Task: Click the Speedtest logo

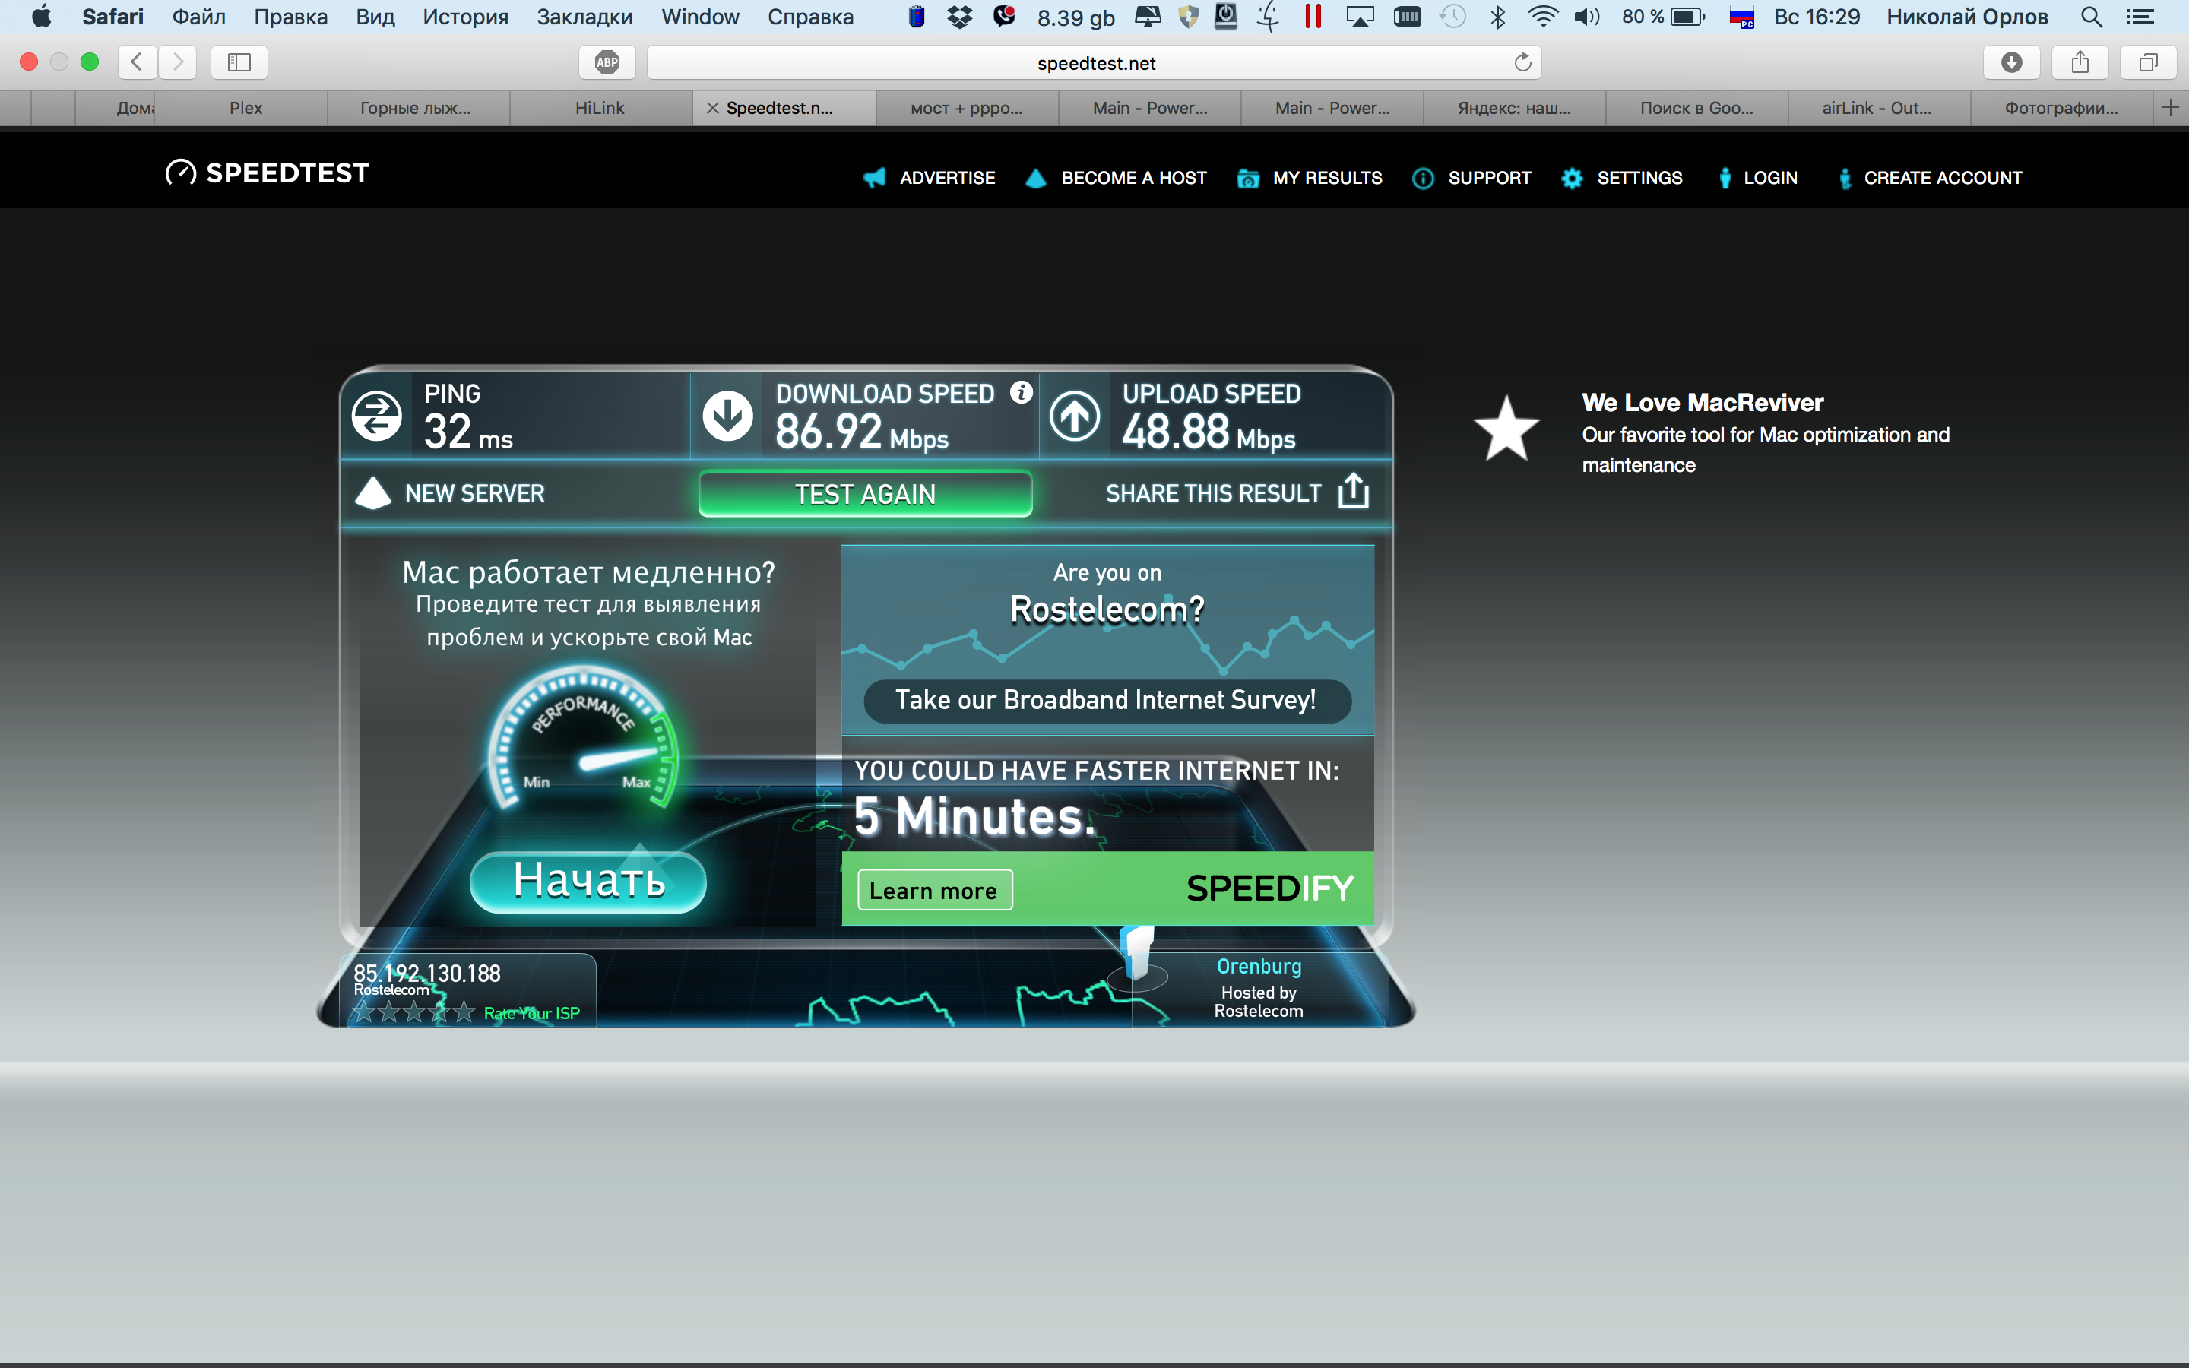Action: coord(268,173)
